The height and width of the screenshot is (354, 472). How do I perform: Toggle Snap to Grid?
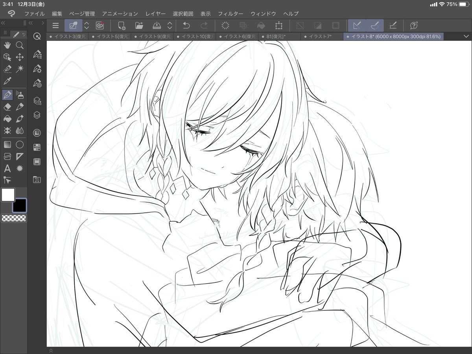(393, 26)
